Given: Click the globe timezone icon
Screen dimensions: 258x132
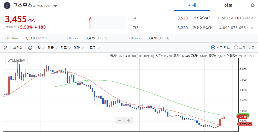Looking at the screenshot, I should click(x=30, y=48).
